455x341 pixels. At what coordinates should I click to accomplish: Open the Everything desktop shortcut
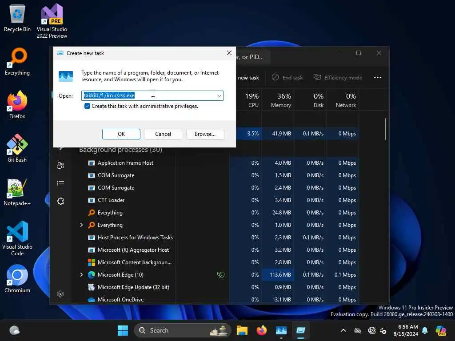pos(17,61)
